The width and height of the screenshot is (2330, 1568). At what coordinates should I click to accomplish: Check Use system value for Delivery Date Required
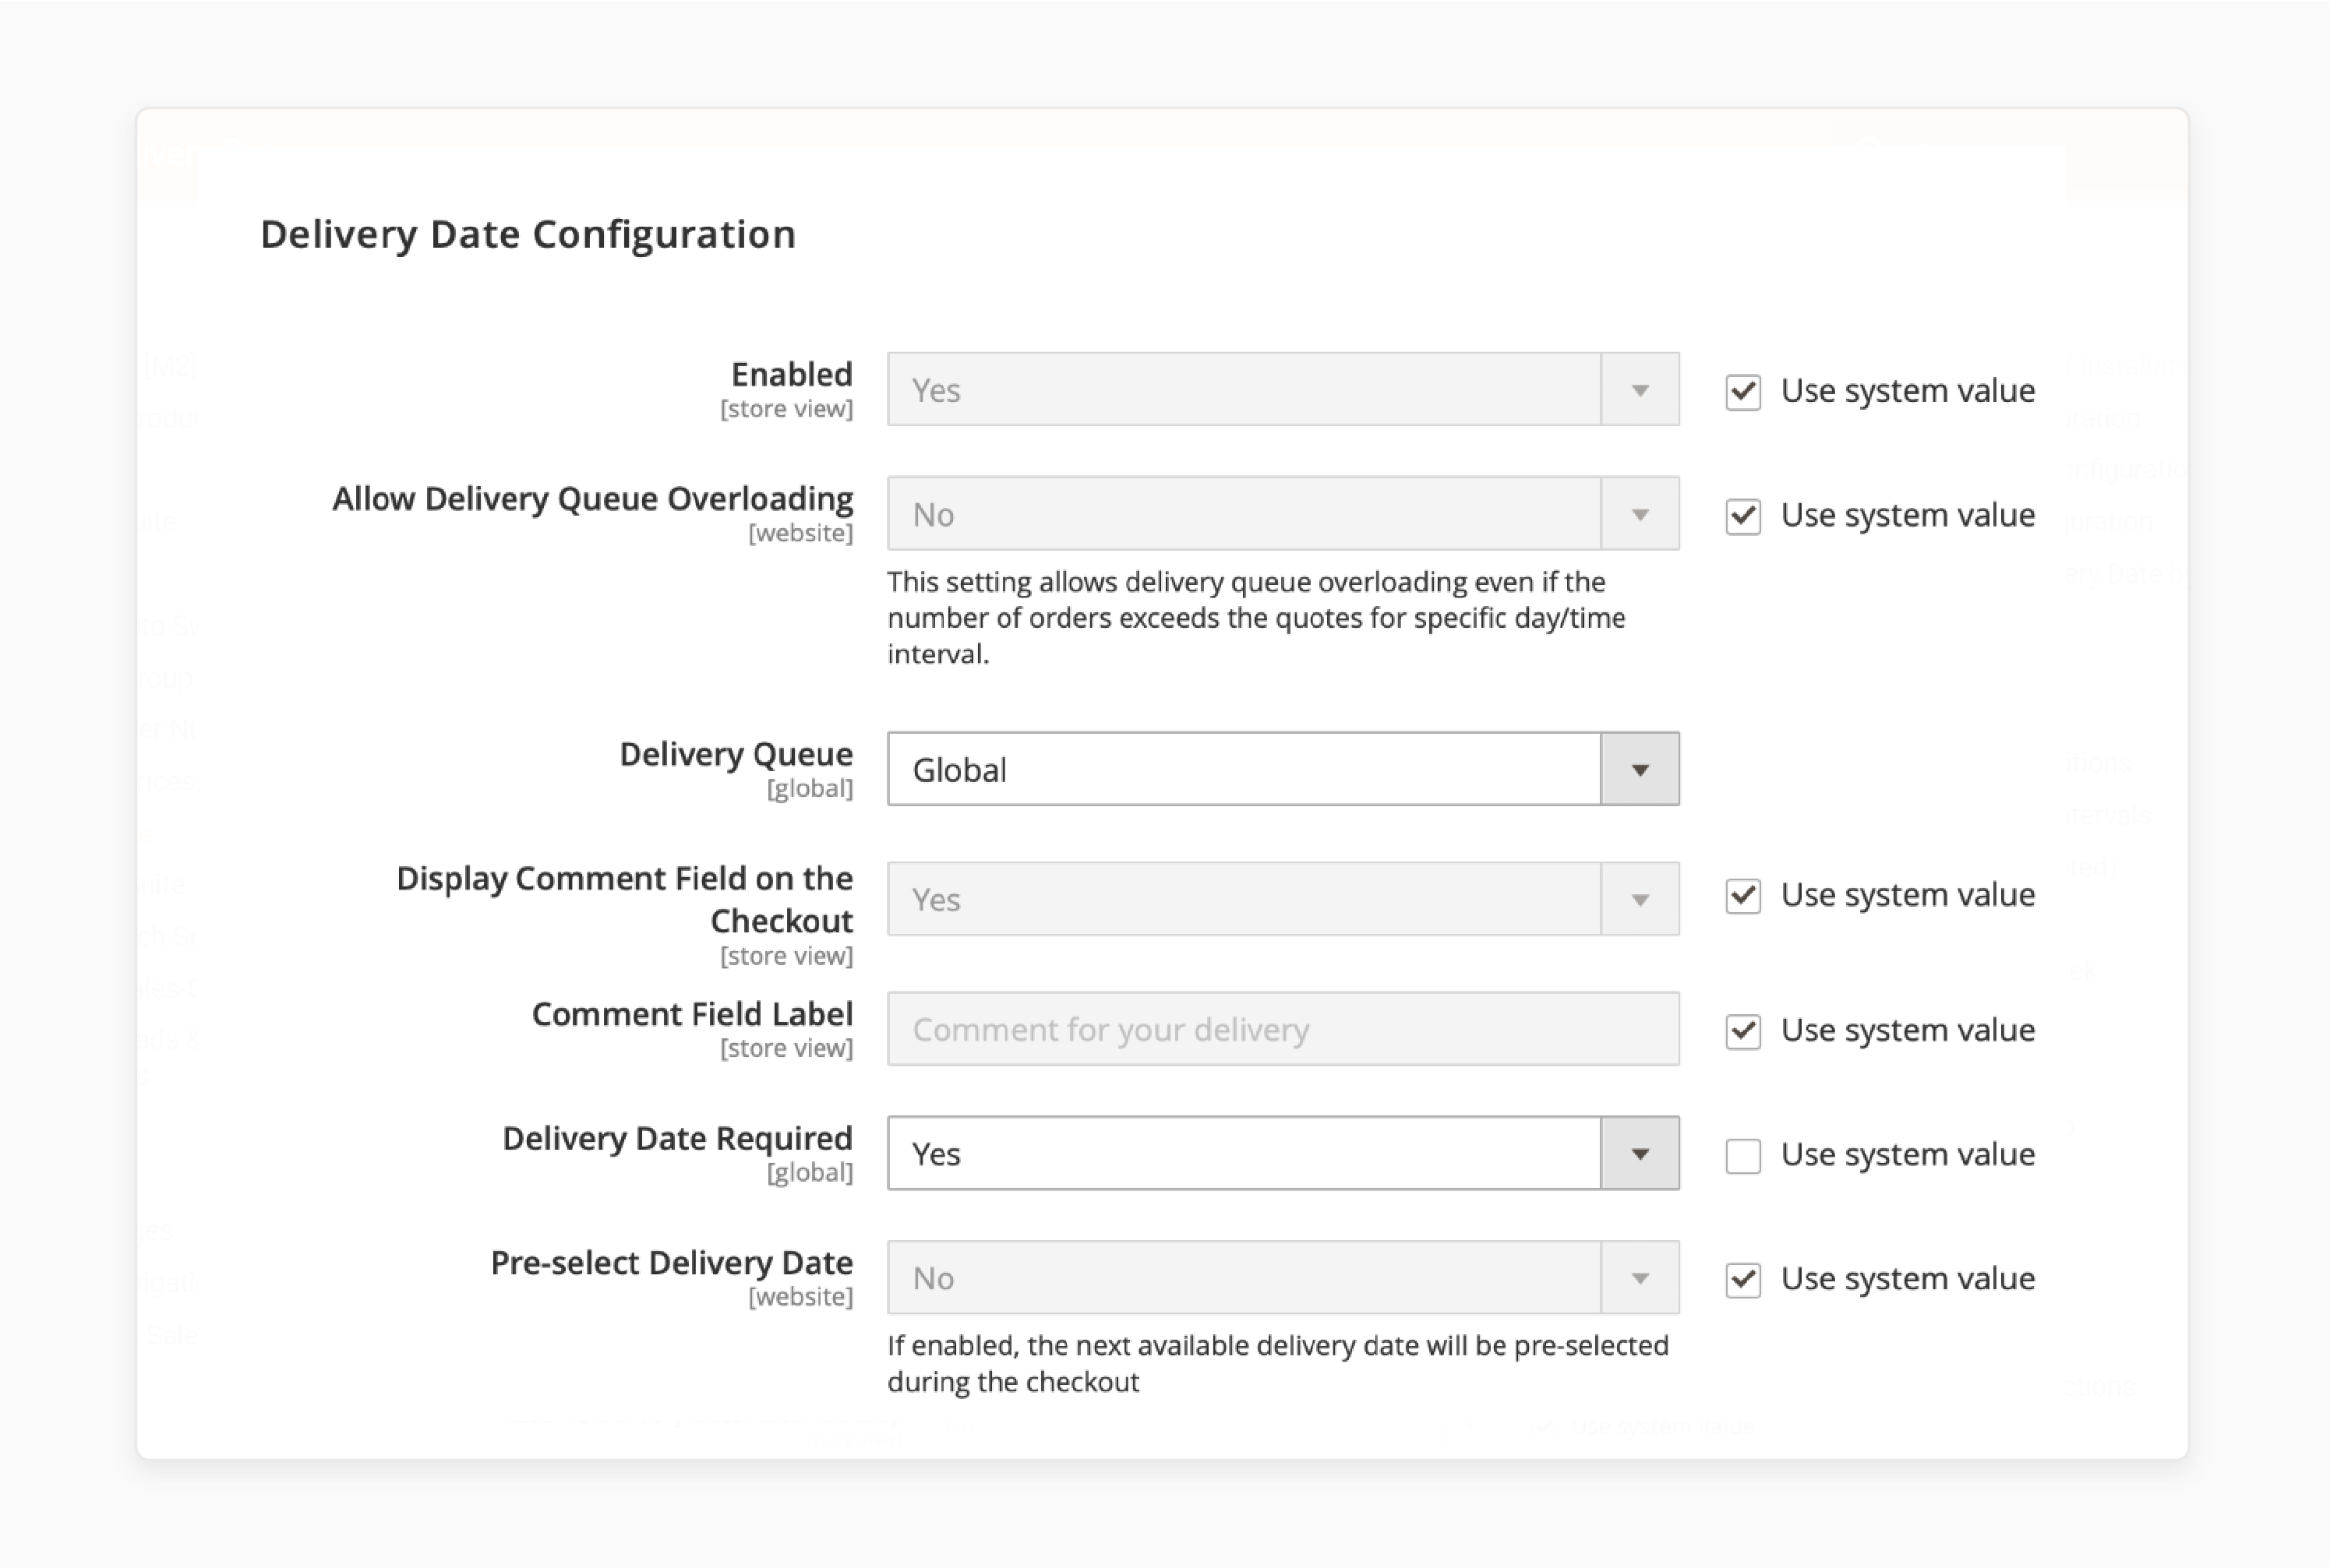(x=1742, y=1155)
